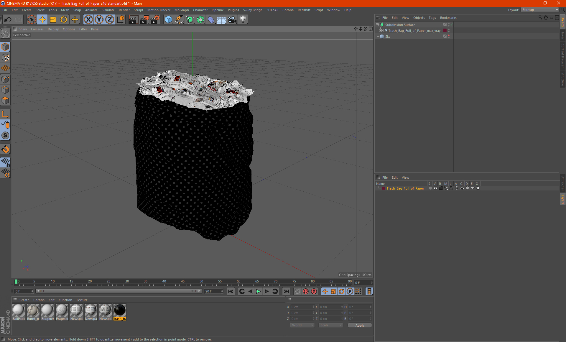Open the MoGraph menu
The width and height of the screenshot is (566, 342).
point(182,10)
